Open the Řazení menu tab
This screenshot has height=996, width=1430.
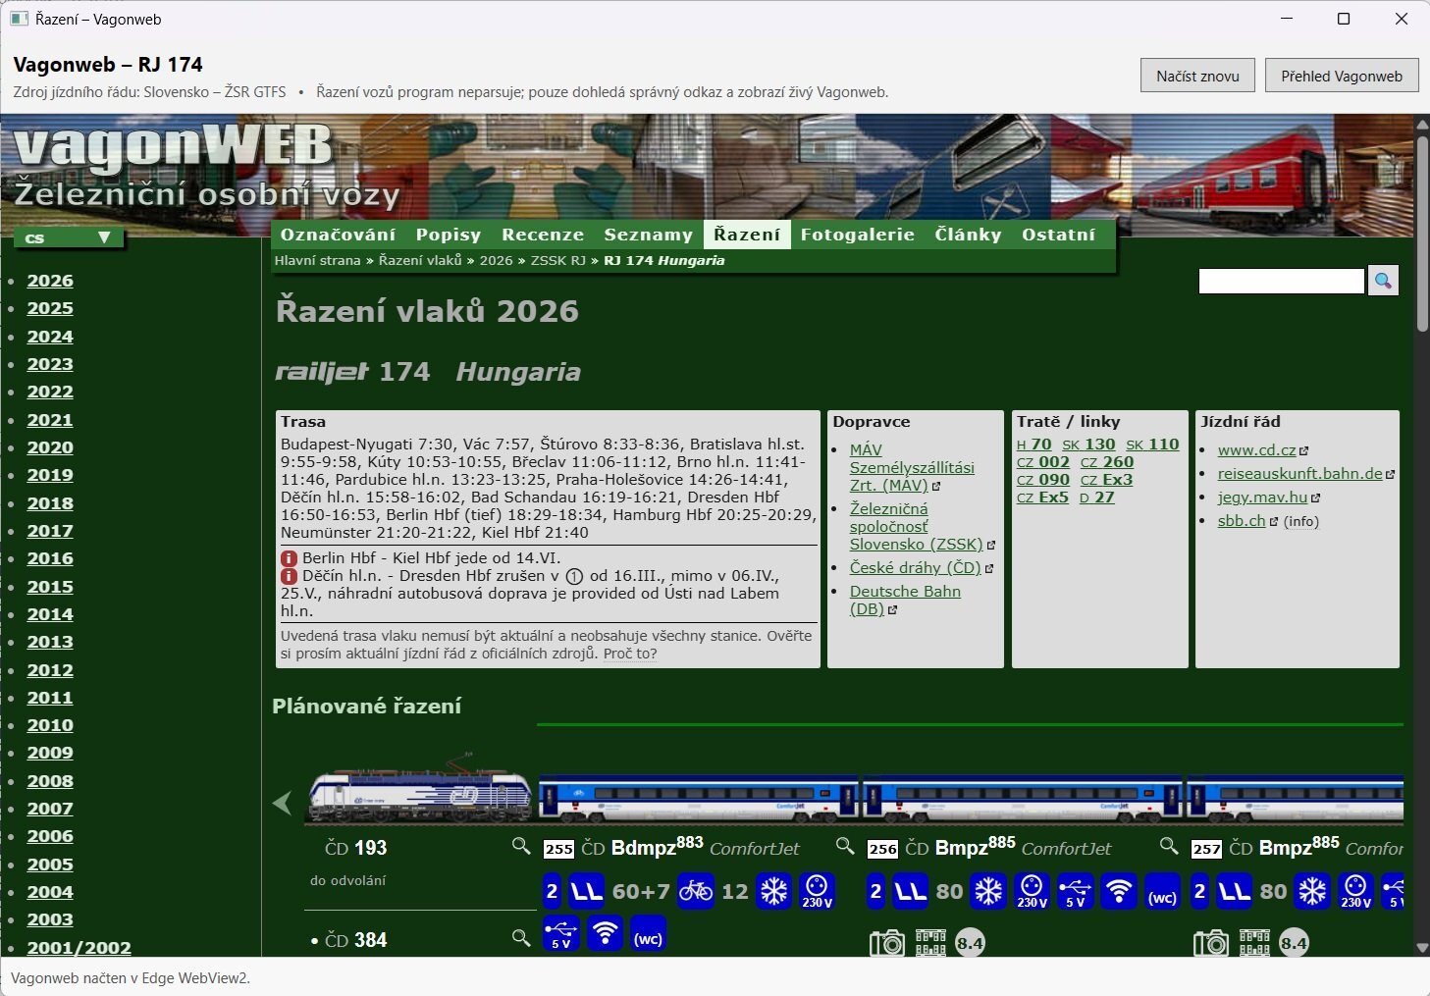(747, 235)
